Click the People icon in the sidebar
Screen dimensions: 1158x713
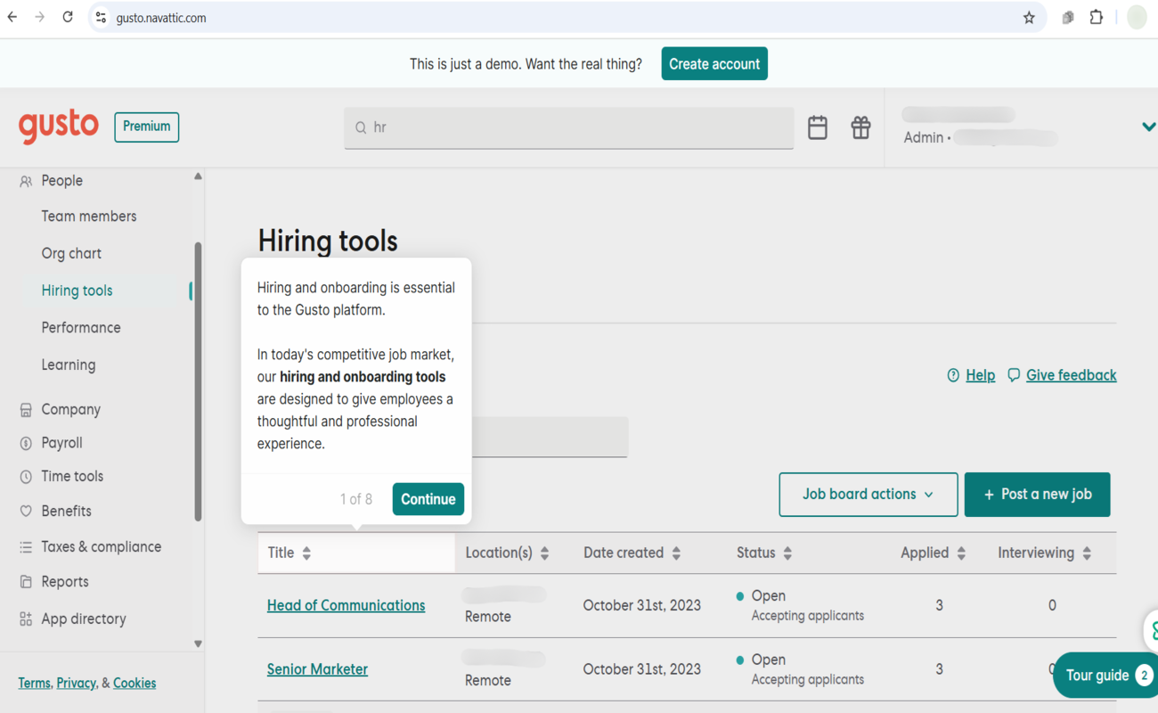click(x=26, y=181)
